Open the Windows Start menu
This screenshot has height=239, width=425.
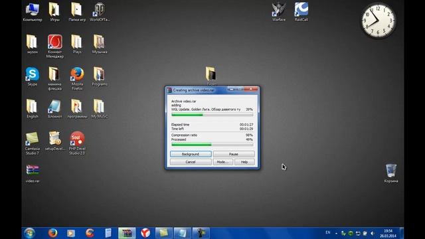(29, 233)
